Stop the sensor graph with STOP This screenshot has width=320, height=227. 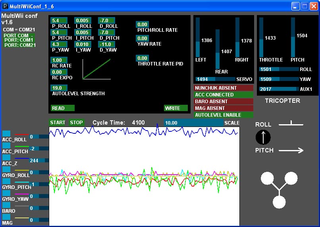(77, 123)
